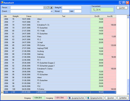Sort by the Datum column header

[x=29, y=16]
